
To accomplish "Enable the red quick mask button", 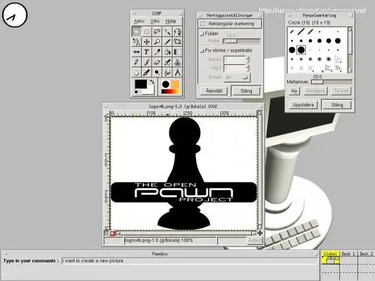I will coord(112,233).
